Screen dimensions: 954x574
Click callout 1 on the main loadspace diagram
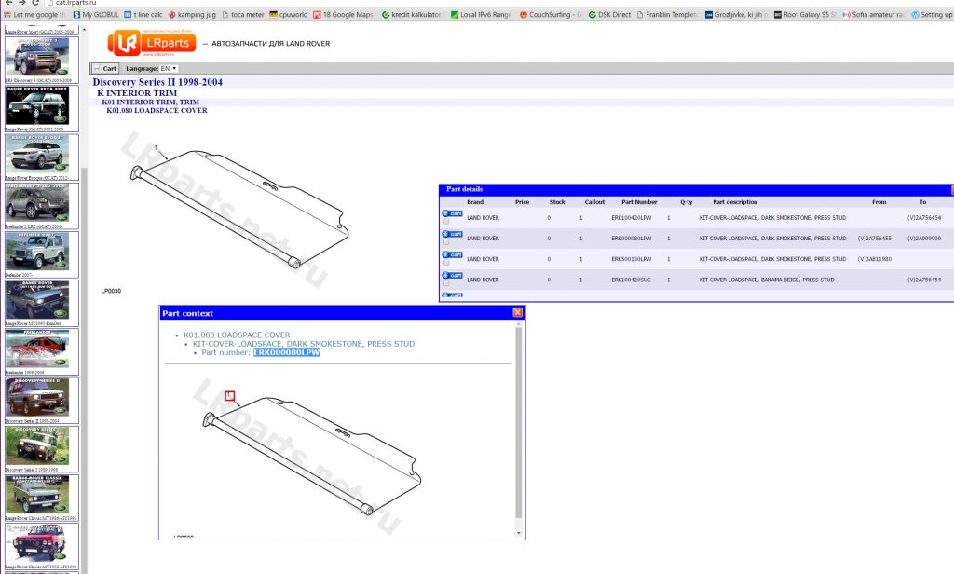click(x=156, y=148)
